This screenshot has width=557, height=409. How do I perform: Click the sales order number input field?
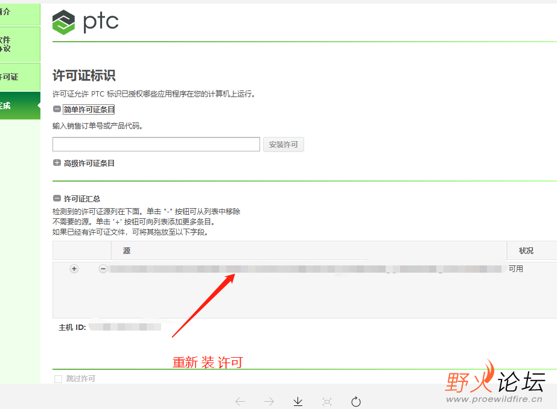[156, 144]
